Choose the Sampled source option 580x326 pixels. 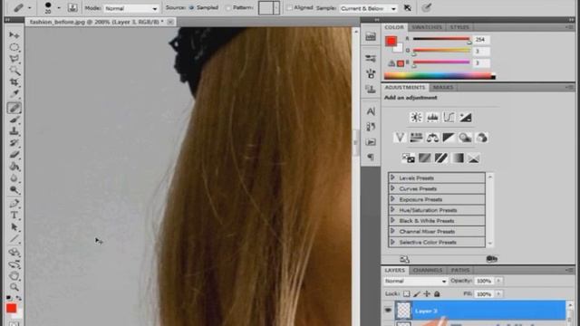(x=191, y=8)
